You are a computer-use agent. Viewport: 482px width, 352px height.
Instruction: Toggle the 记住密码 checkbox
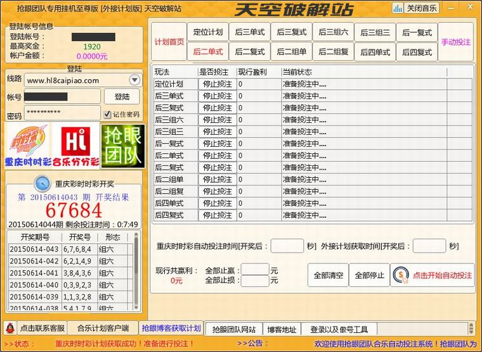(x=107, y=114)
